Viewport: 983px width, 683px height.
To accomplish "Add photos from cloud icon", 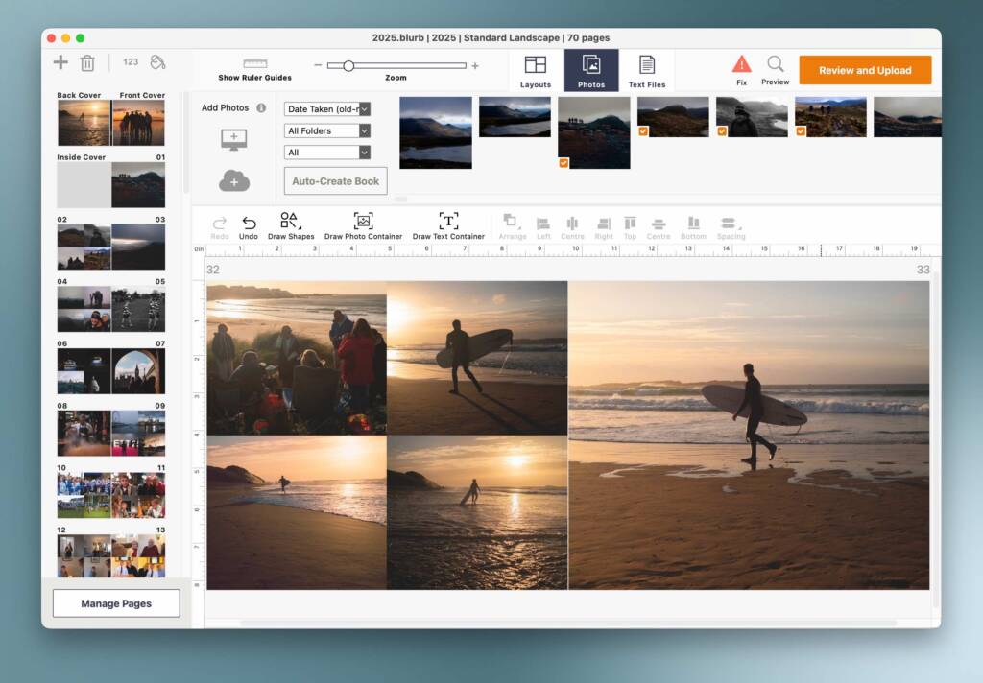I will click(x=234, y=180).
